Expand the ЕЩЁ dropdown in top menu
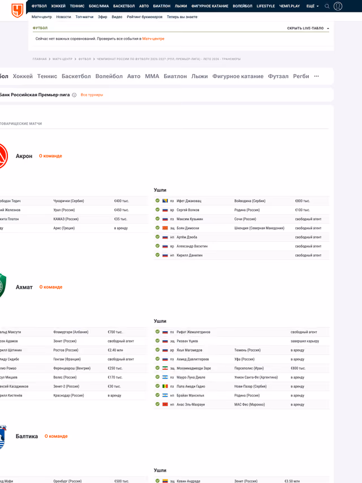This screenshot has height=483, width=362. (x=312, y=6)
